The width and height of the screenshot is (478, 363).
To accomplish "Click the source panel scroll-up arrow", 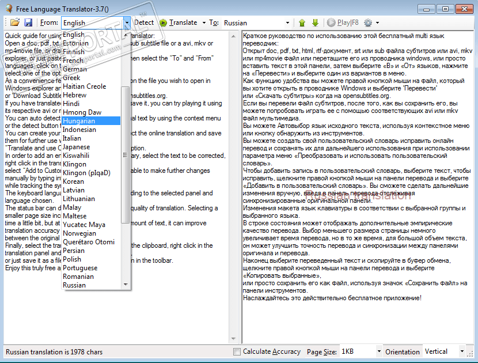I will click(x=233, y=36).
